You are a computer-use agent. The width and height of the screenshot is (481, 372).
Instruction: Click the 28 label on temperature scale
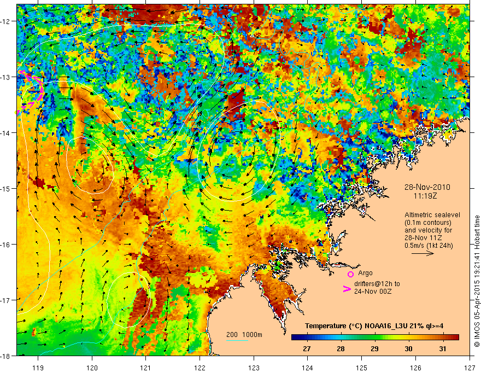pos(341,348)
